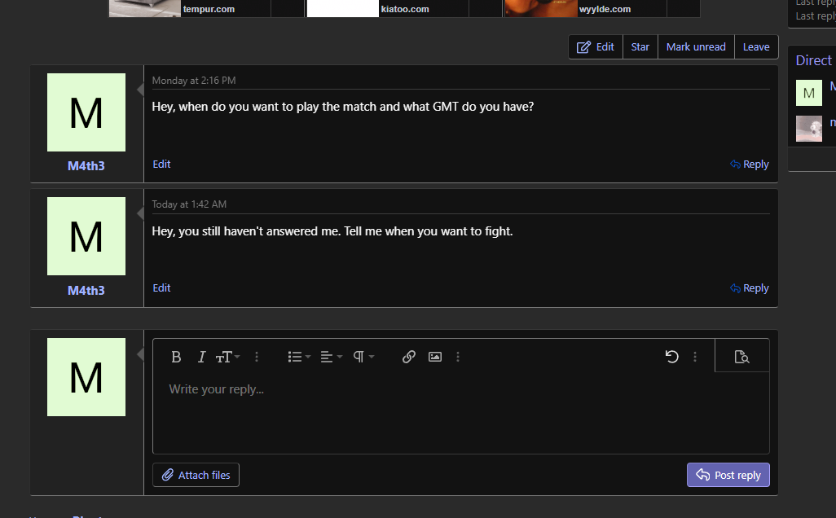Image resolution: width=836 pixels, height=518 pixels.
Task: Open the paragraph format dropdown
Action: tap(363, 357)
